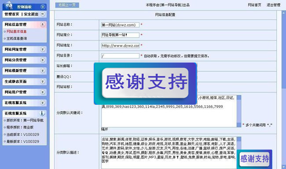Select 安全退出 to log out

[x=31, y=14]
